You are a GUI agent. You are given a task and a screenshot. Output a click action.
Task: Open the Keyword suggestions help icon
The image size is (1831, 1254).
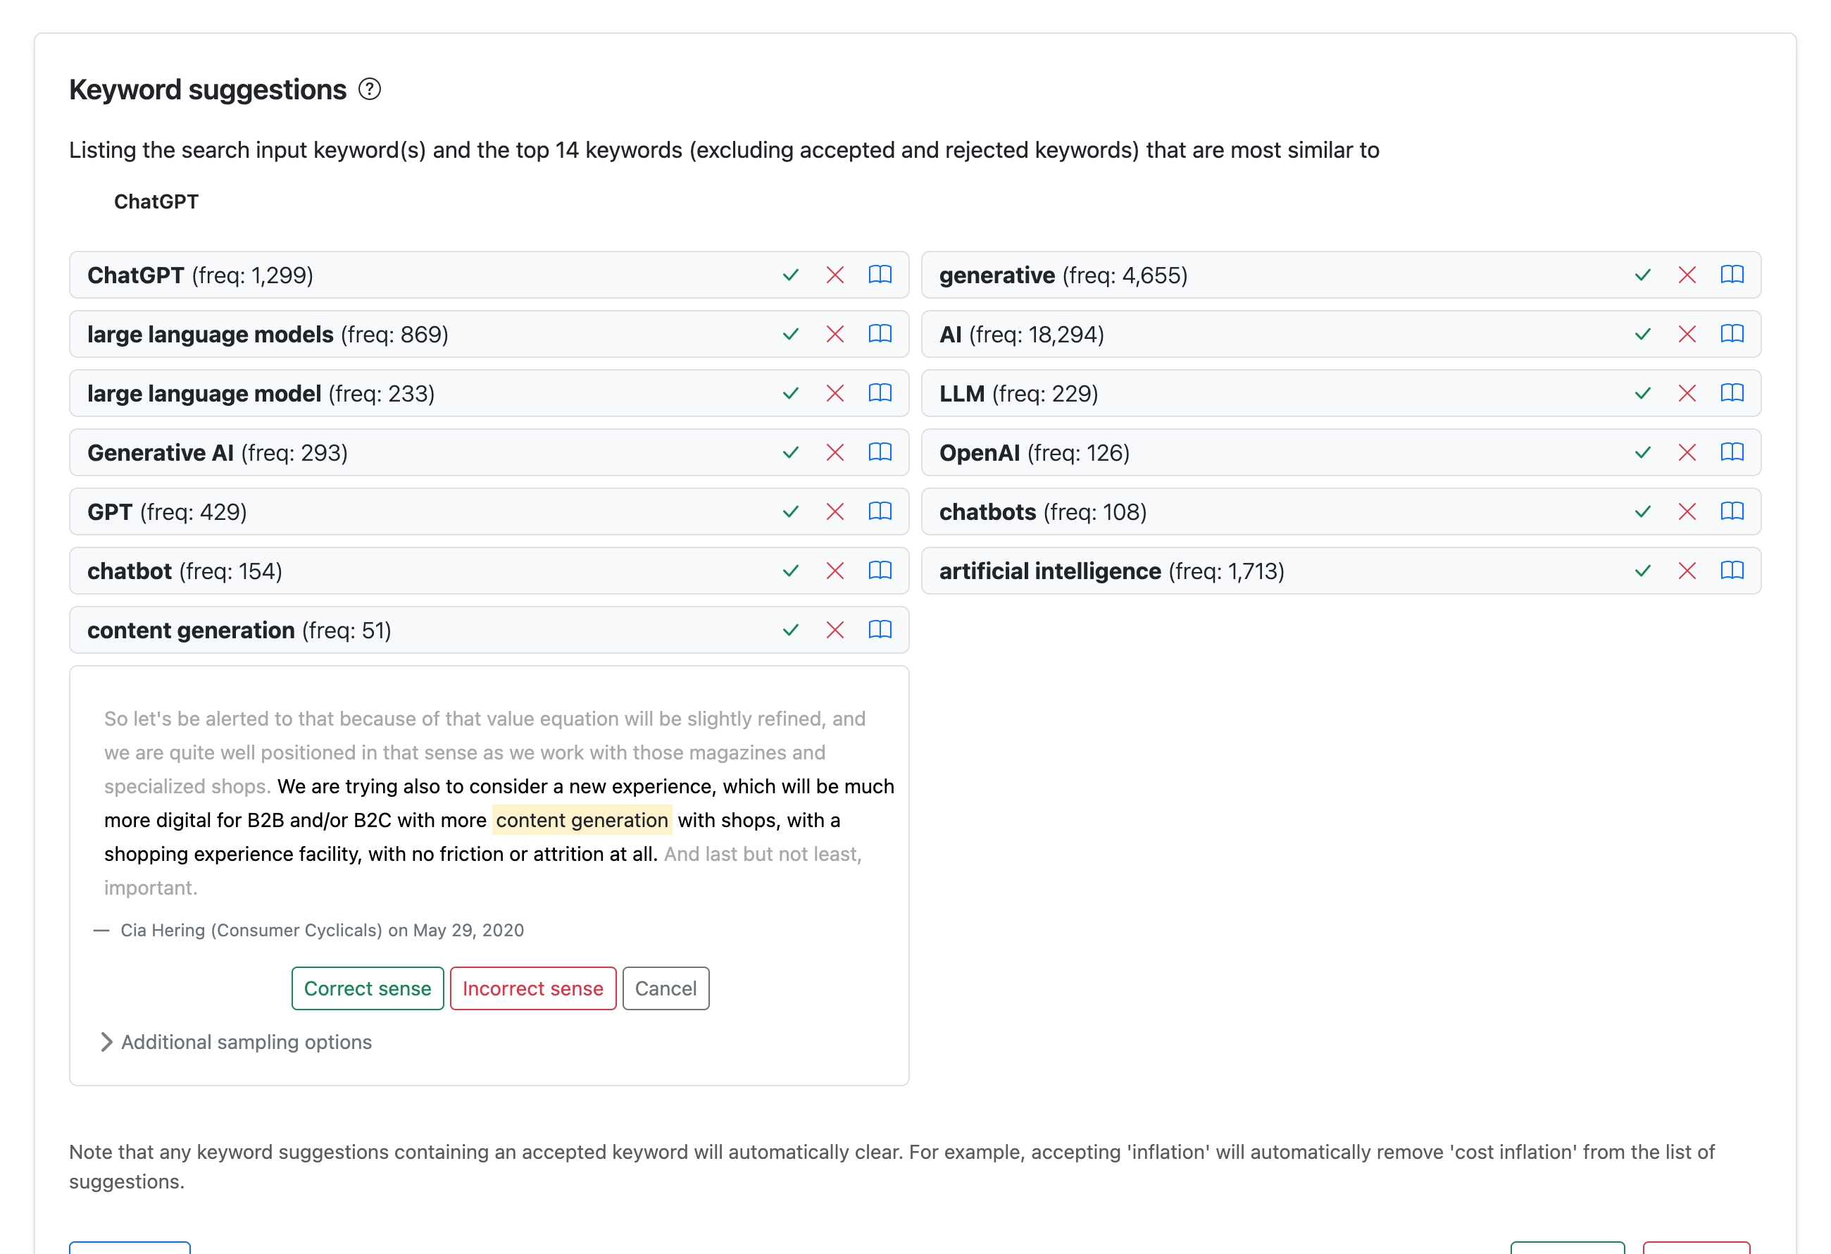click(370, 89)
